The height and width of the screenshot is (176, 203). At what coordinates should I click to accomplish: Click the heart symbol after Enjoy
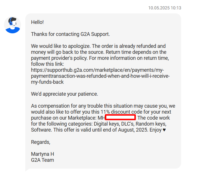click(164, 130)
